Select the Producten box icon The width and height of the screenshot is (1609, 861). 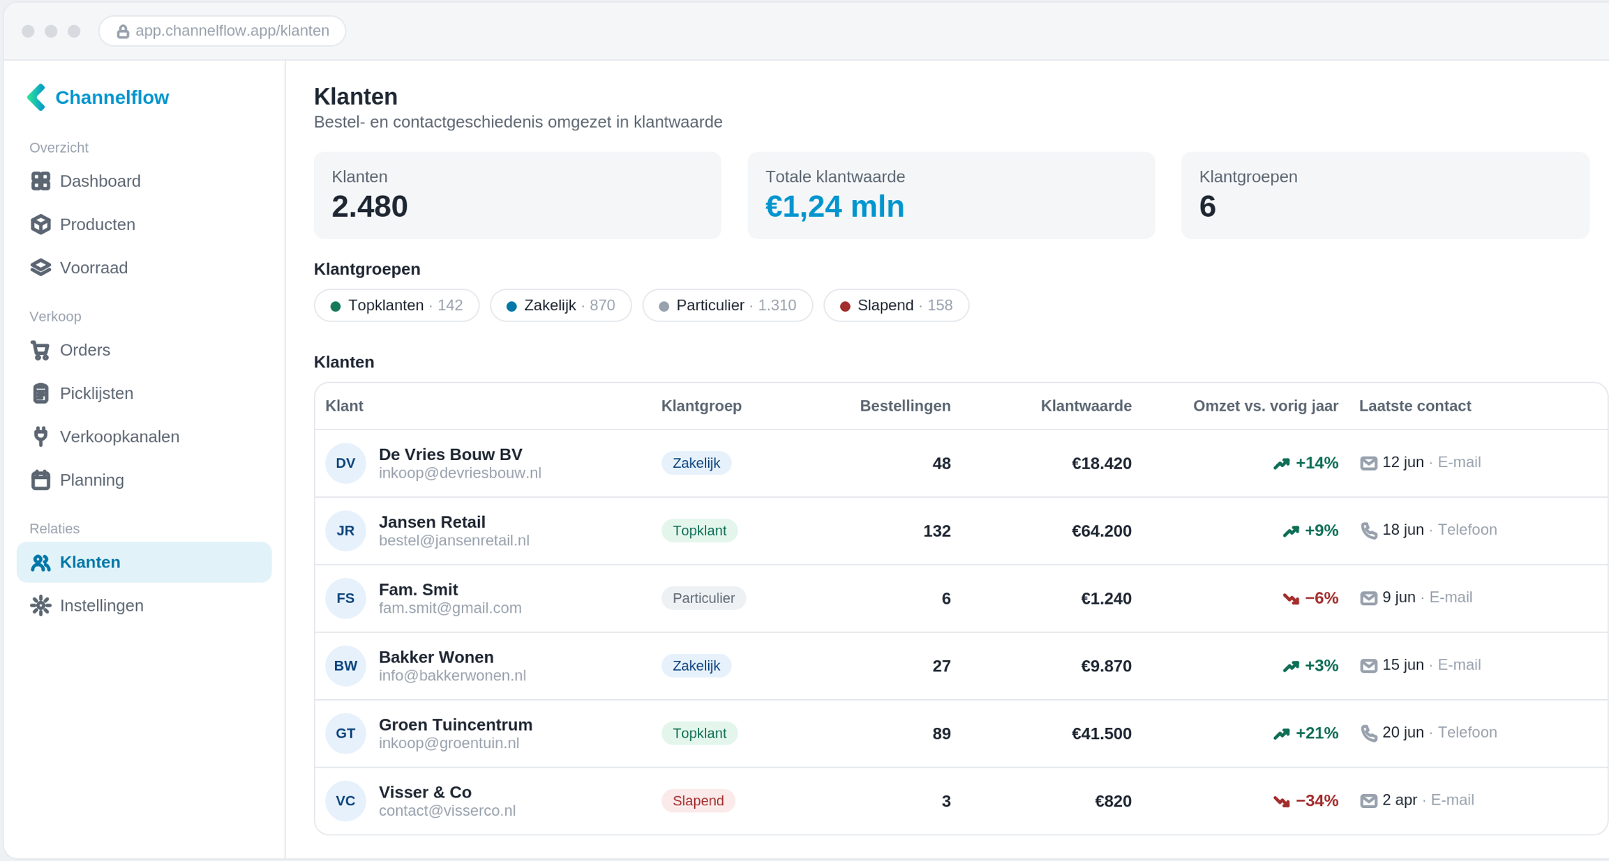click(x=40, y=224)
